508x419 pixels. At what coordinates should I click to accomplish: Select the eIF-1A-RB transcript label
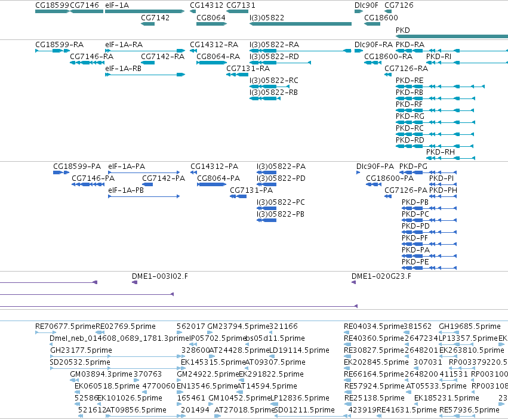click(124, 69)
